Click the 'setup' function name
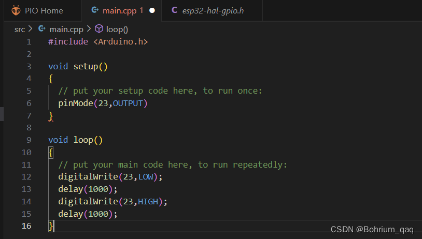The height and width of the screenshot is (239, 422). click(86, 66)
